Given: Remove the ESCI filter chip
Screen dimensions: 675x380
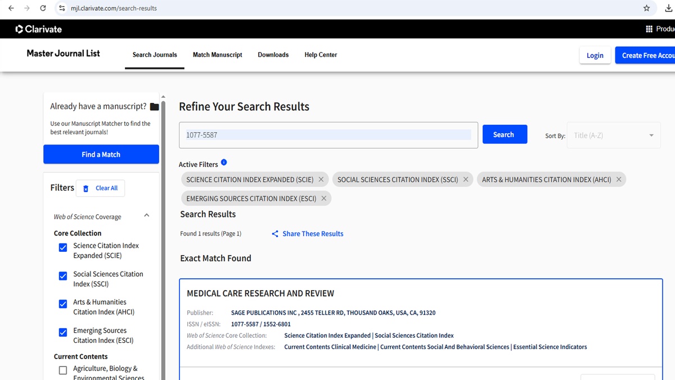Looking at the screenshot, I should pos(323,198).
